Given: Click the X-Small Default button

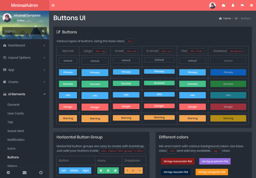Looking at the screenshot, I should 159,60.
